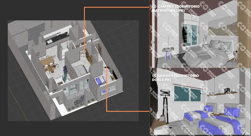Open the twin bedroom render with the purple beds
The height and width of the screenshot is (136, 251).
[200, 102]
